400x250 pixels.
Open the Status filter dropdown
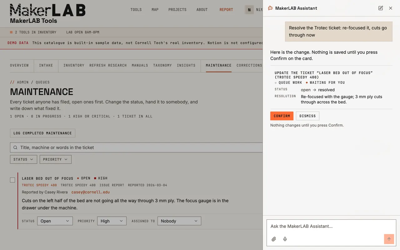click(x=23, y=159)
